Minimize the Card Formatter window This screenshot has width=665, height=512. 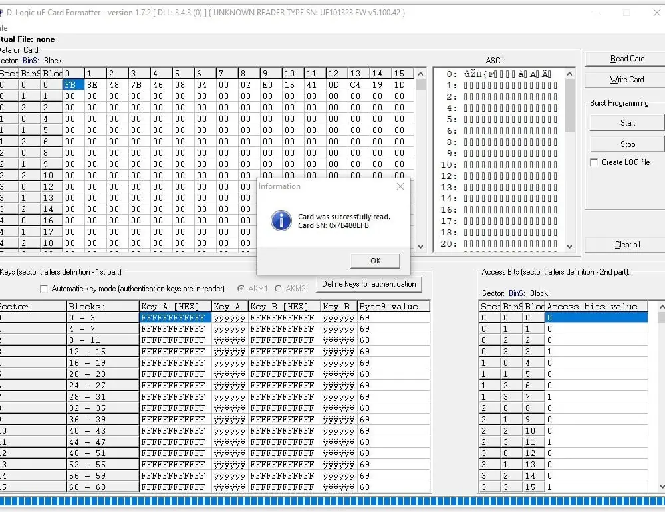597,13
